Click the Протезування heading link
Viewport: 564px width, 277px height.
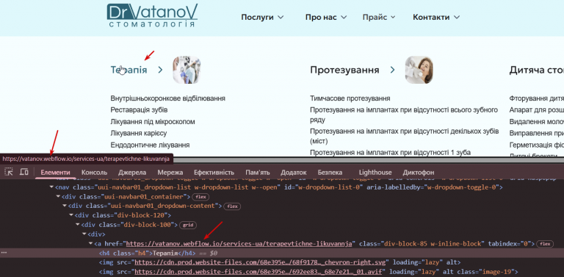pyautogui.click(x=344, y=70)
